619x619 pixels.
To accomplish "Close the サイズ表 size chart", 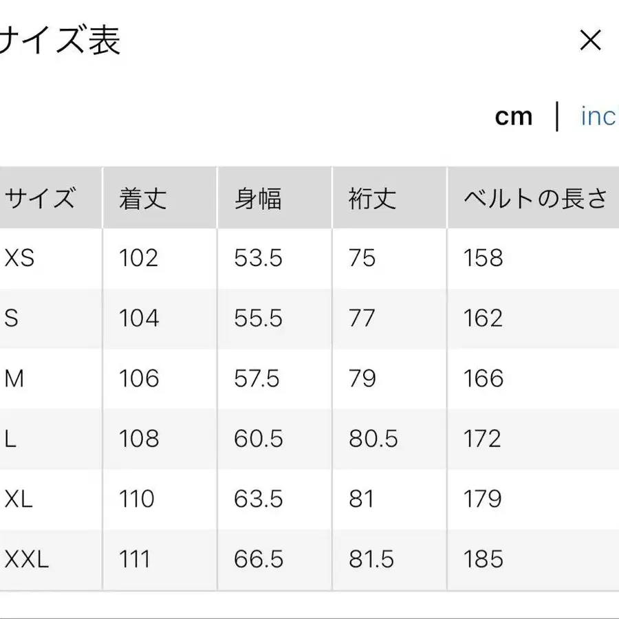I will tap(590, 41).
